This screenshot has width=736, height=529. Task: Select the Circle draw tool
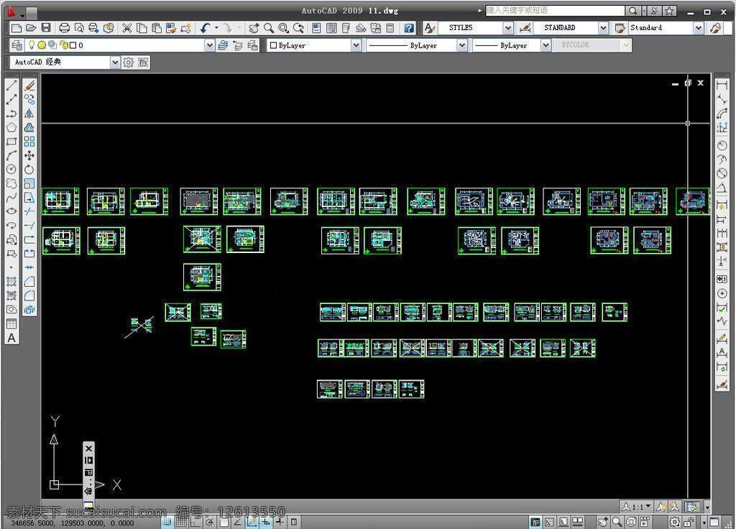(11, 170)
